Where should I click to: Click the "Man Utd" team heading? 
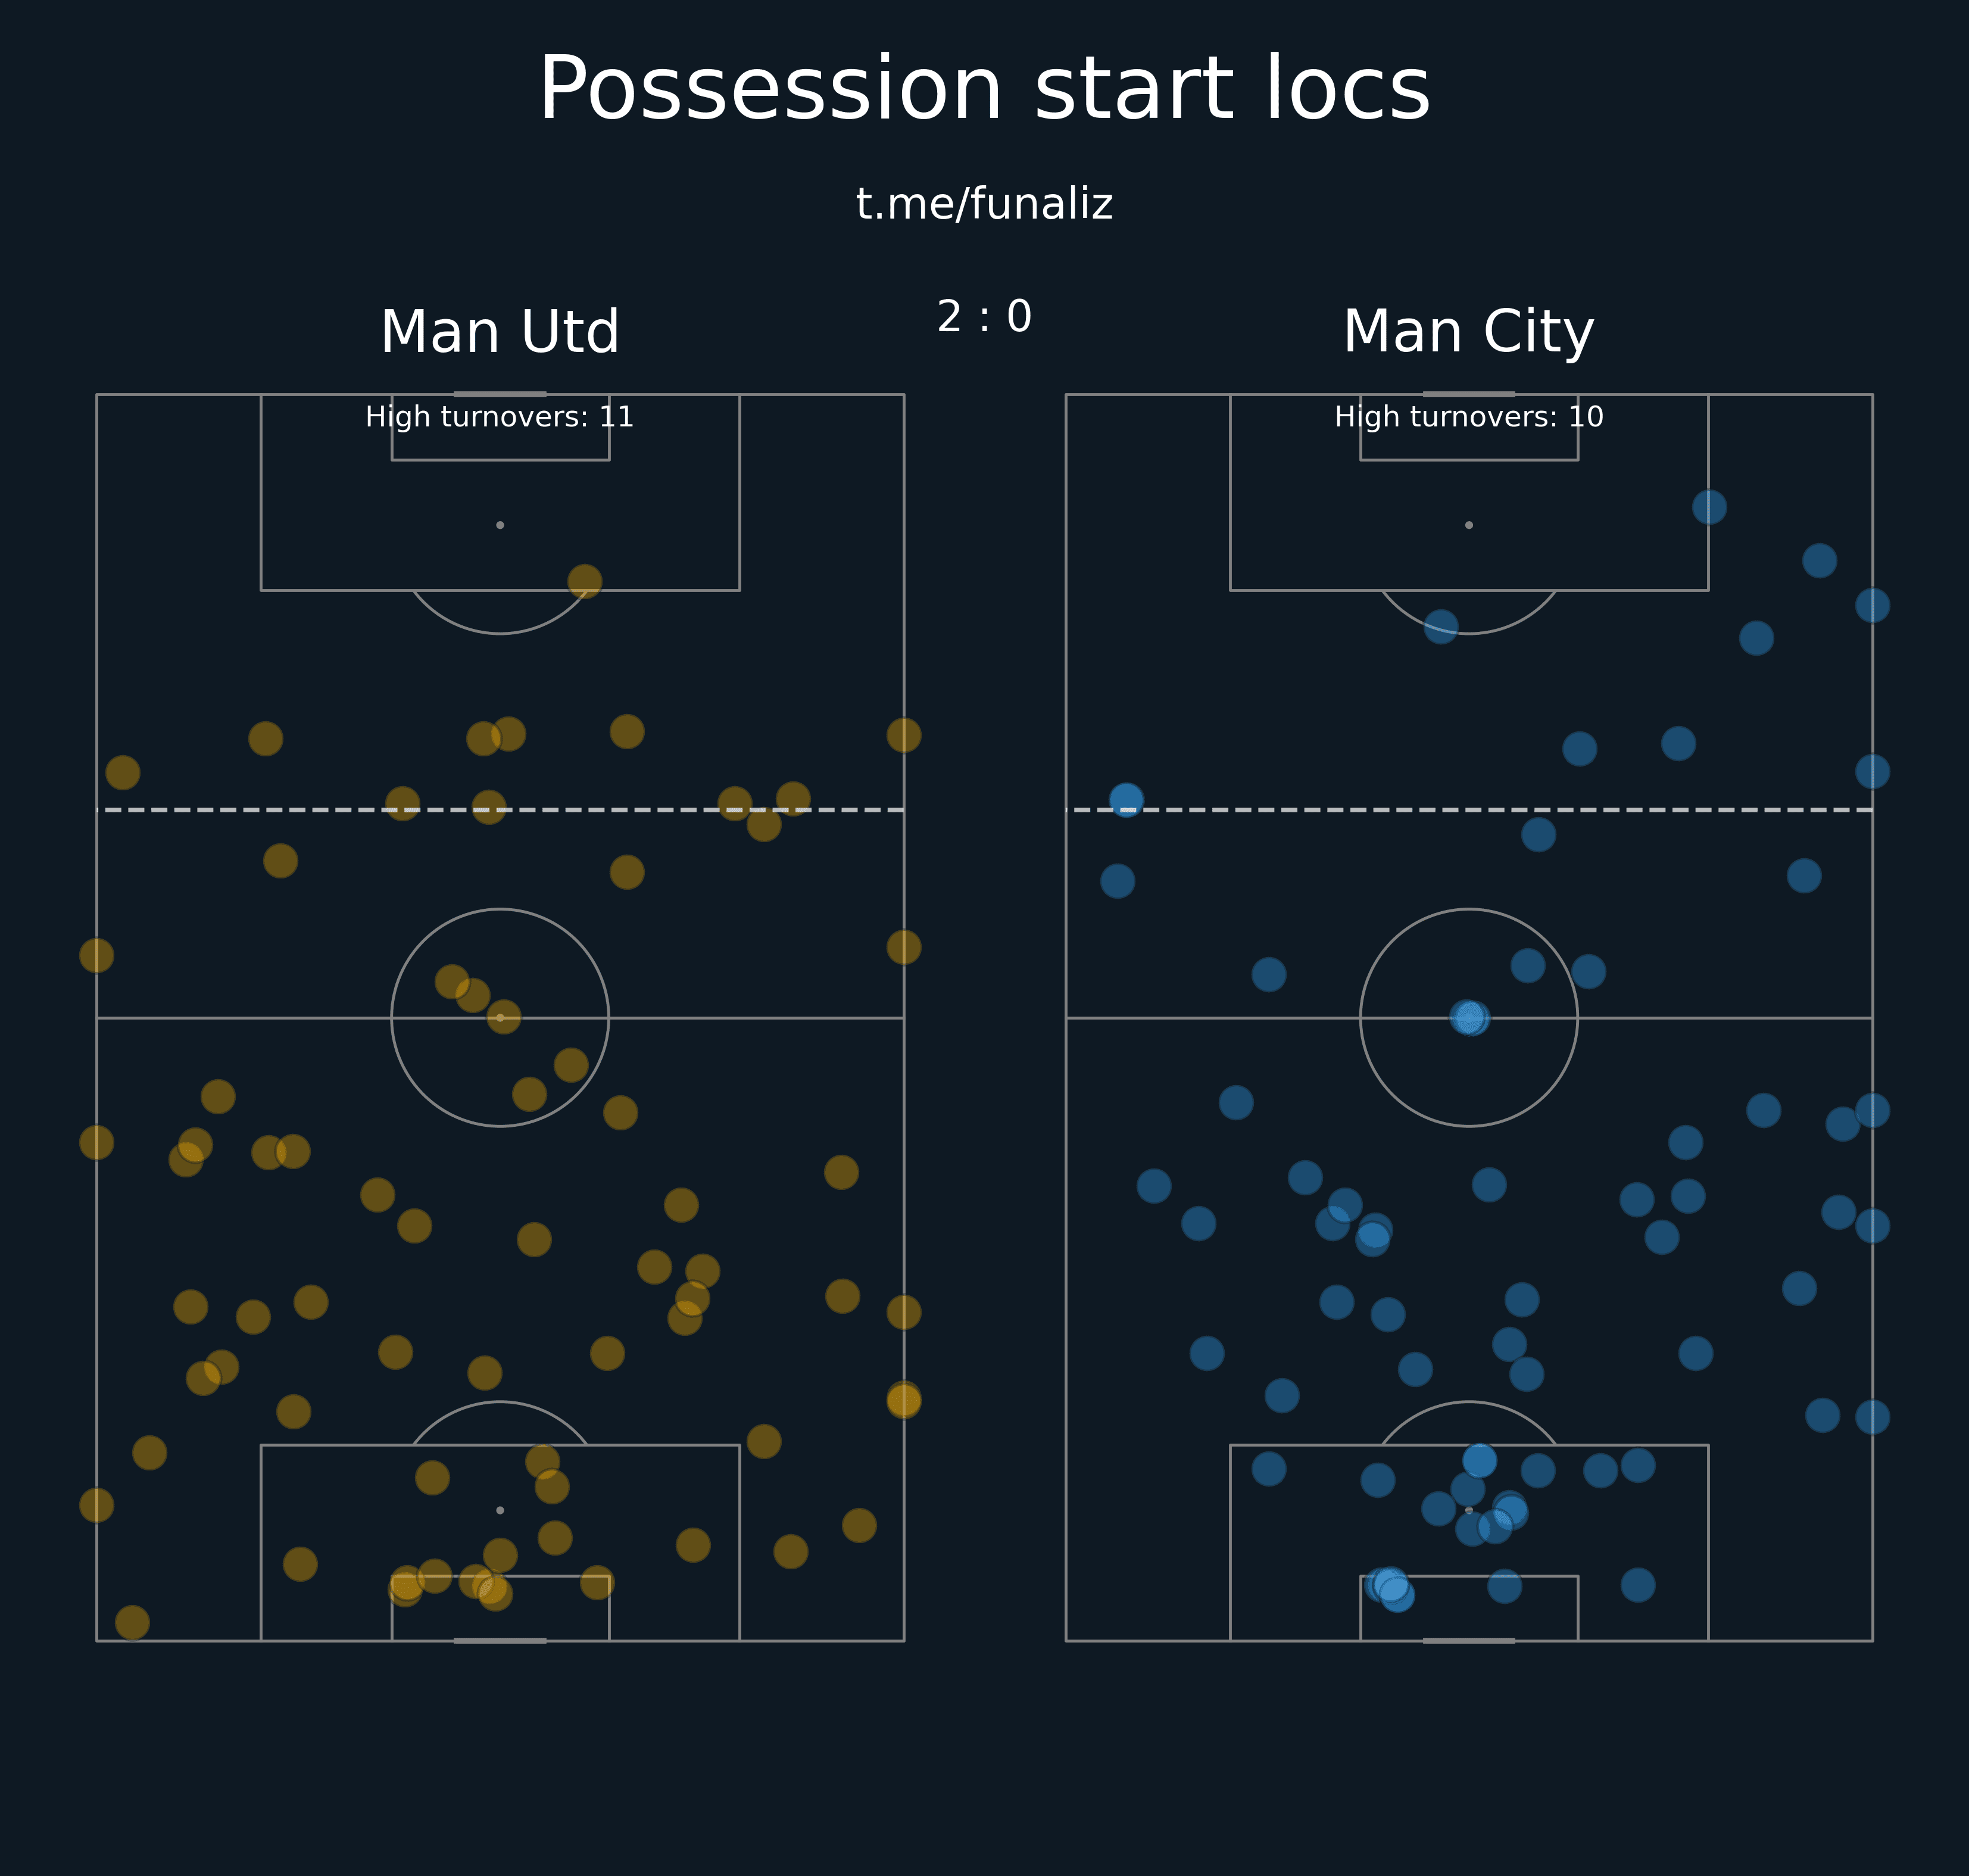[500, 332]
